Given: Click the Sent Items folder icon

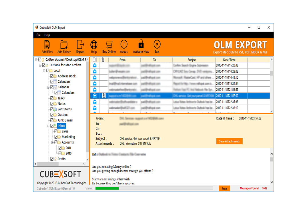Looking at the screenshot, I should [x=55, y=109].
